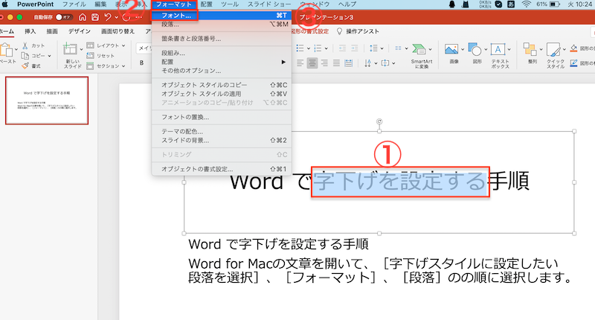Choose テーマの配色... menu item
The height and width of the screenshot is (320, 595).
click(221, 132)
